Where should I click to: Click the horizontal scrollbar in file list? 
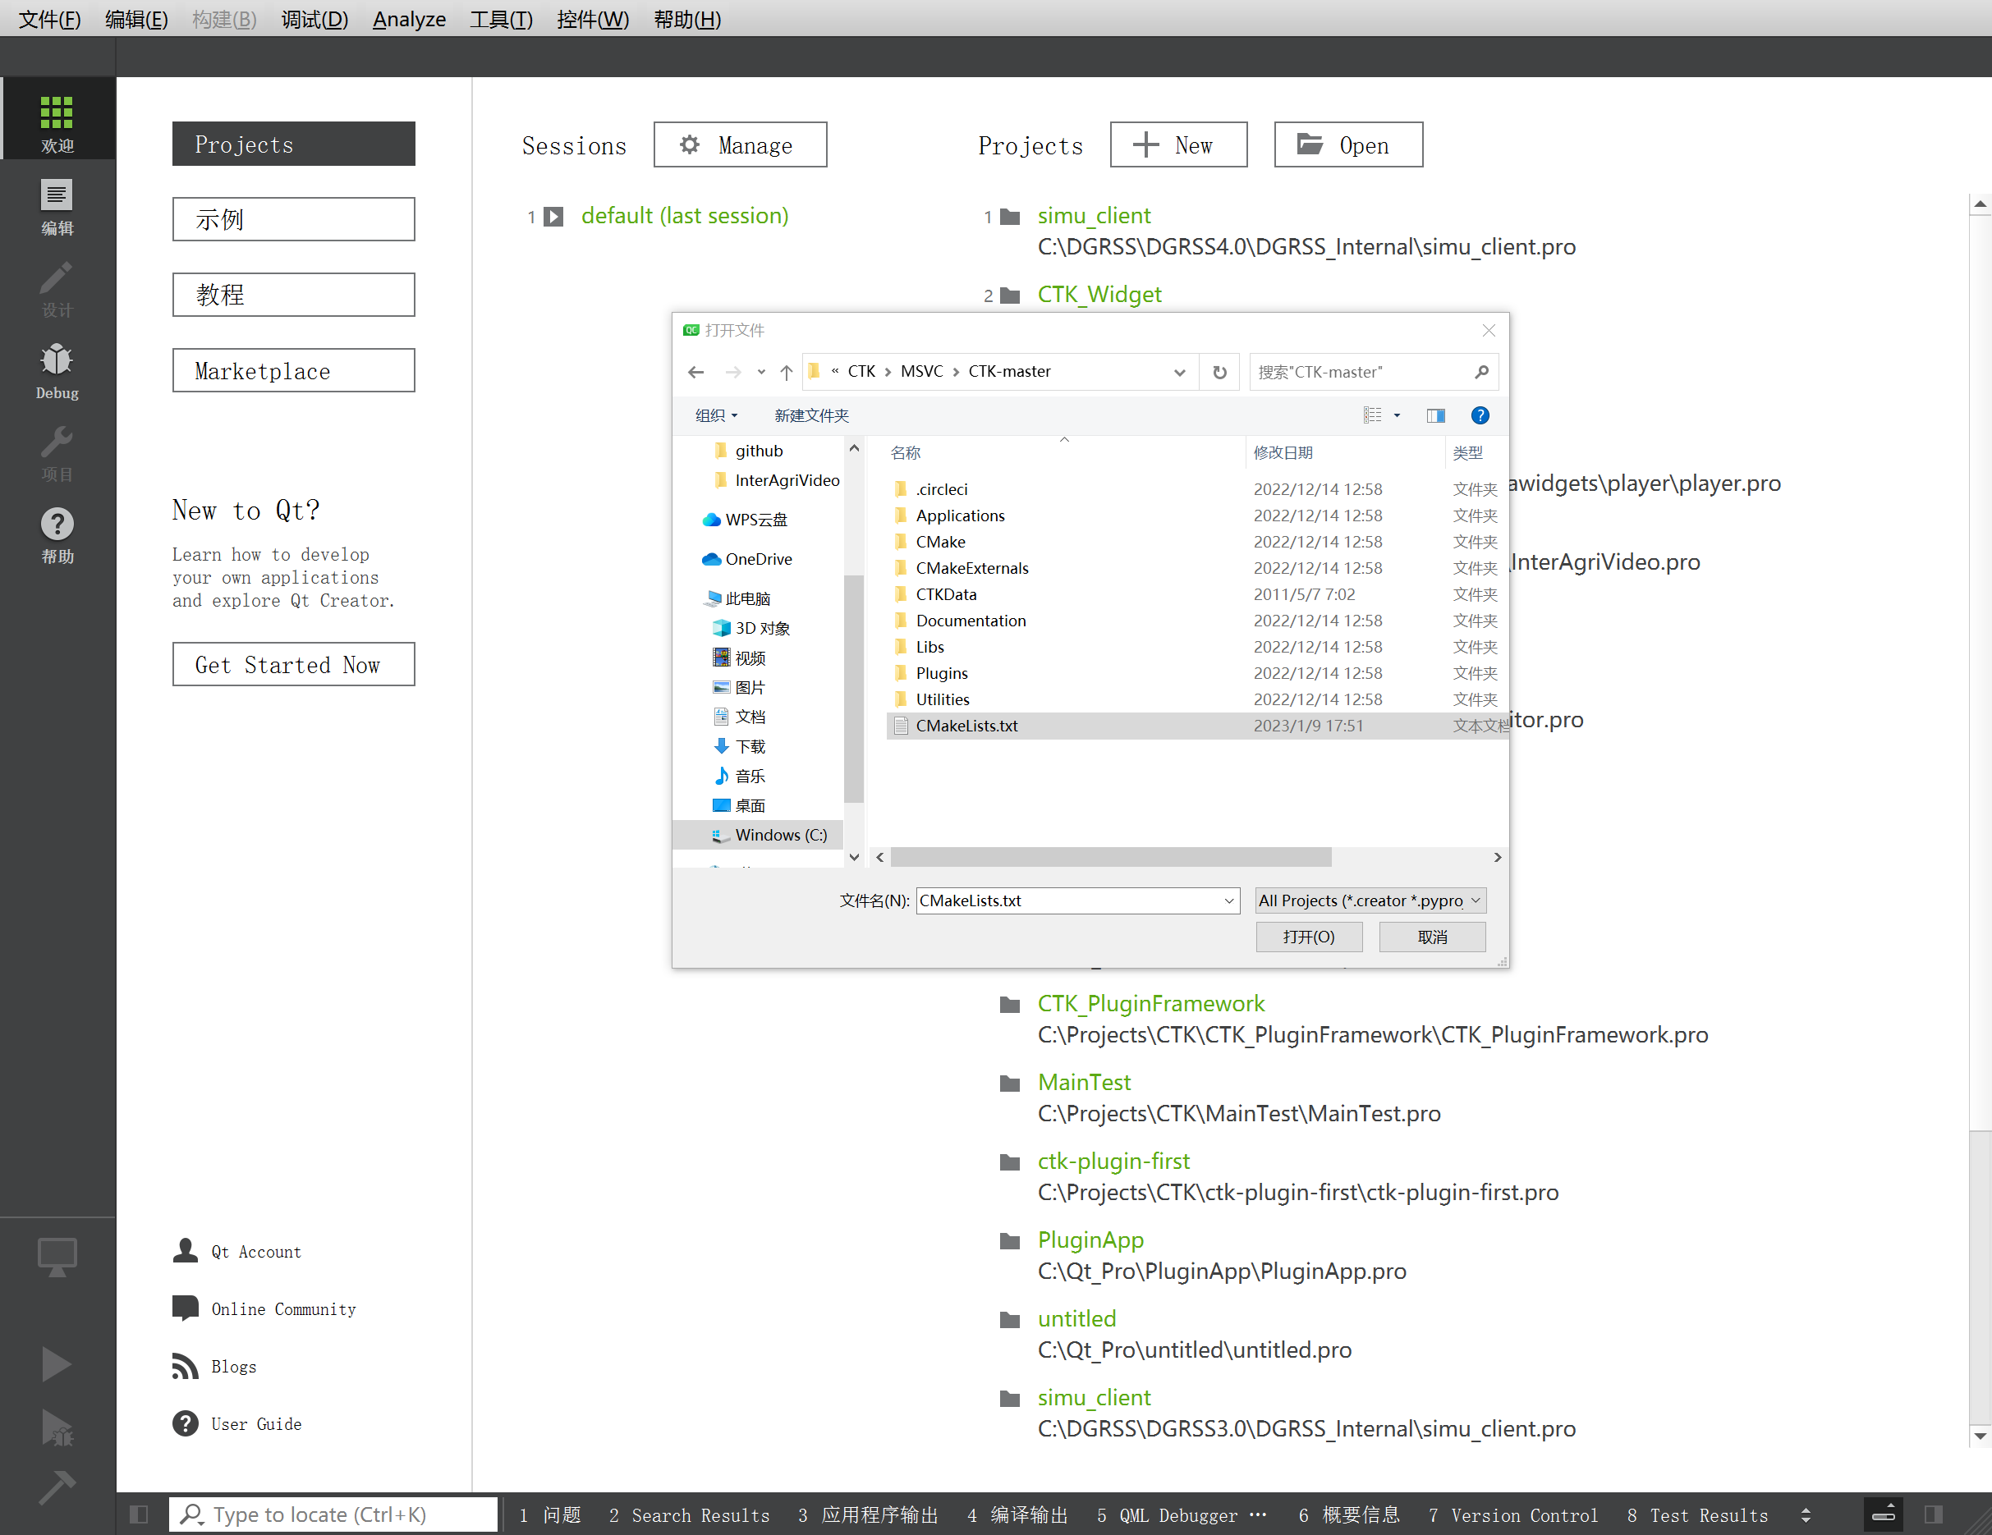[x=1110, y=857]
